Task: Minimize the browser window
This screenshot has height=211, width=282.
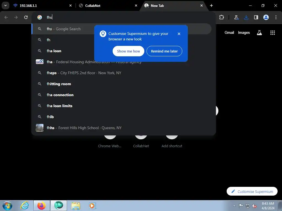Action: 250,5
